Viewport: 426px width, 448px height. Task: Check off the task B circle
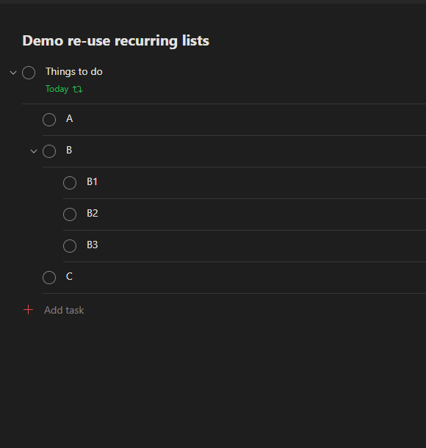coord(49,151)
